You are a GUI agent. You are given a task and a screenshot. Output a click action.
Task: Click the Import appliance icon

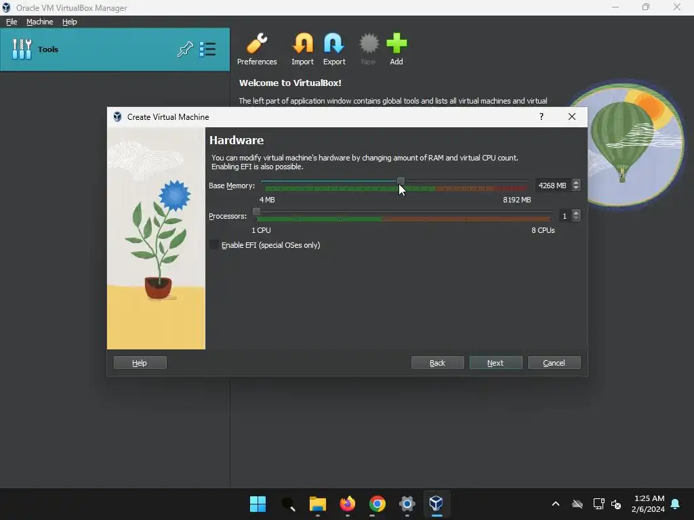coord(302,49)
